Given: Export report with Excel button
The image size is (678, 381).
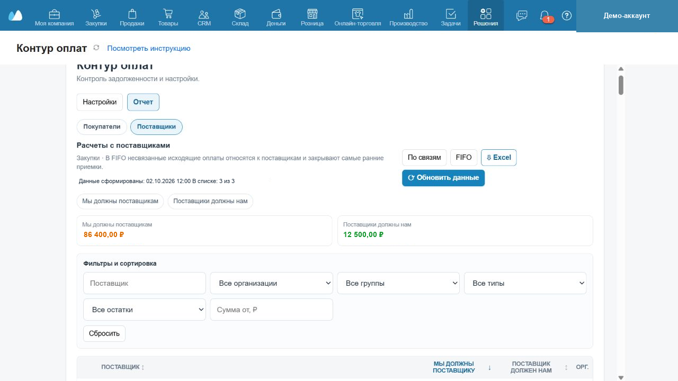Looking at the screenshot, I should (x=498, y=158).
